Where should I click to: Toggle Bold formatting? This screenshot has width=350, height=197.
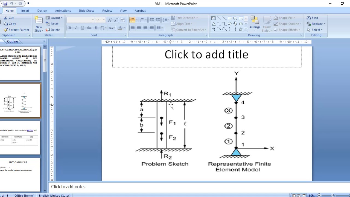70,28
